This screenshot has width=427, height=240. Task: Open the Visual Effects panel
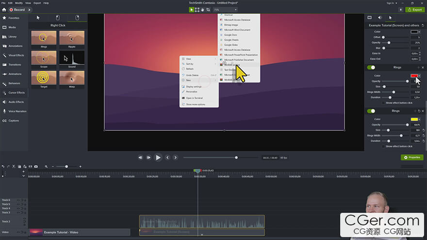(13, 55)
